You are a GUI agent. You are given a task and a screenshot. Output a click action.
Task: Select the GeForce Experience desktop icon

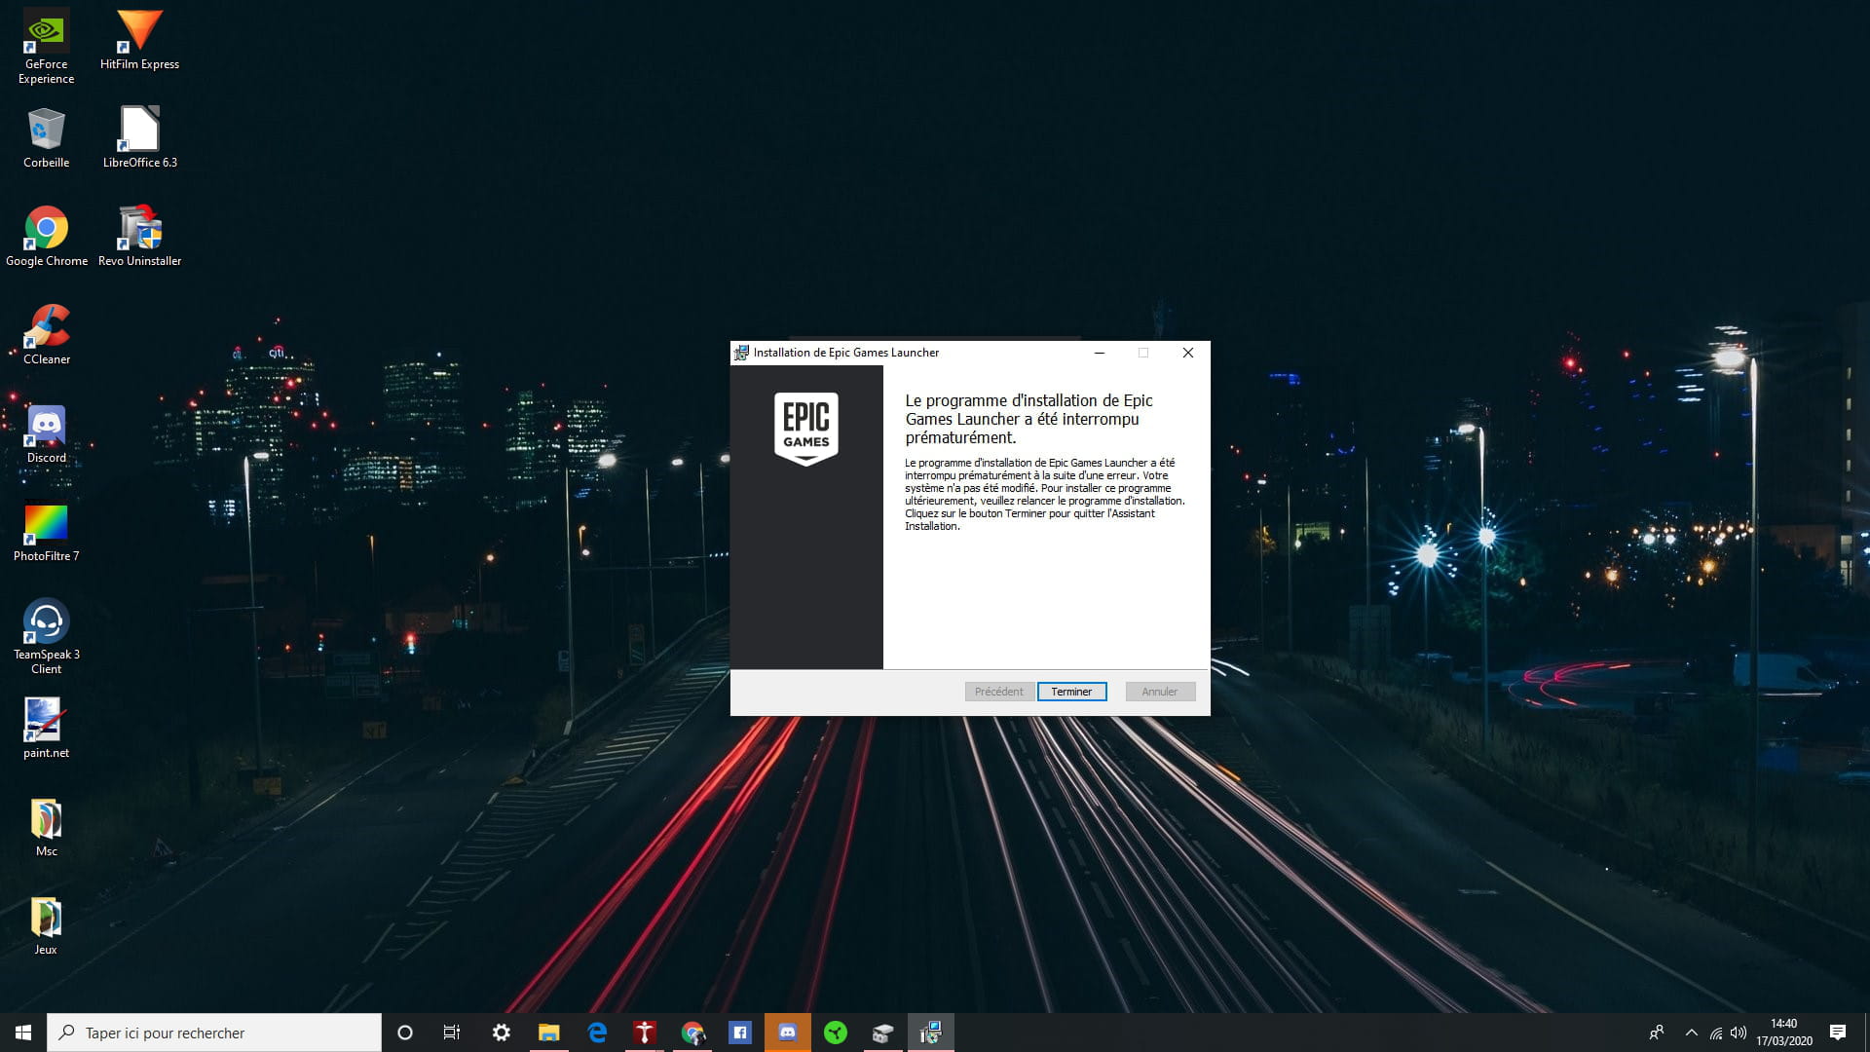[x=46, y=47]
